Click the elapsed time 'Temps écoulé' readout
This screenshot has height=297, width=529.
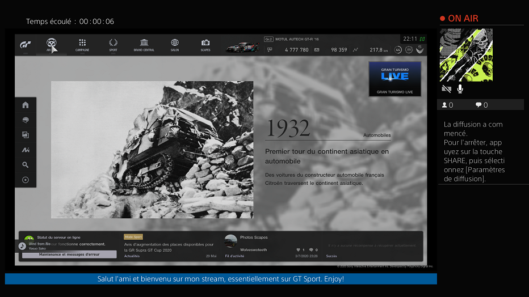pos(70,22)
